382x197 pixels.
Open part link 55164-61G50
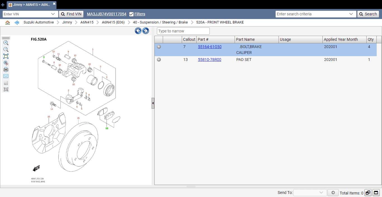210,47
